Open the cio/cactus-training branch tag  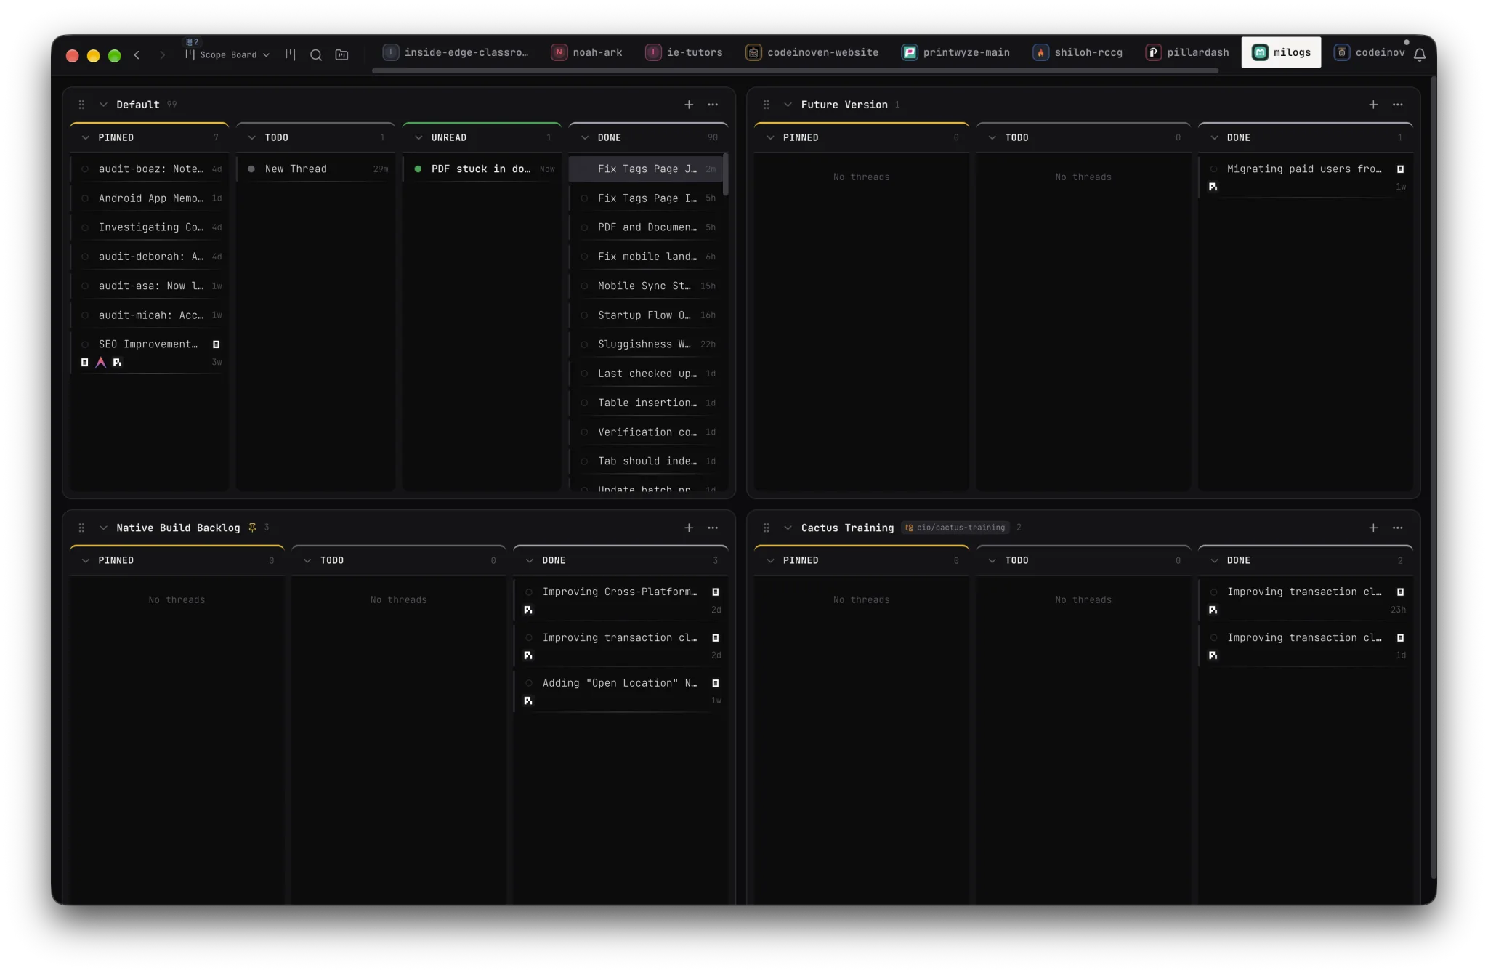pos(955,528)
